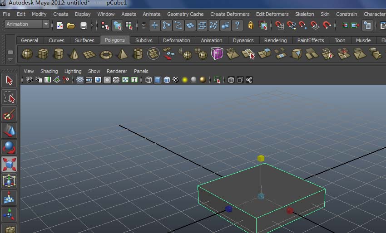Click the lock selection icon
Image resolution: width=386 pixels, height=233 pixels.
click(251, 25)
